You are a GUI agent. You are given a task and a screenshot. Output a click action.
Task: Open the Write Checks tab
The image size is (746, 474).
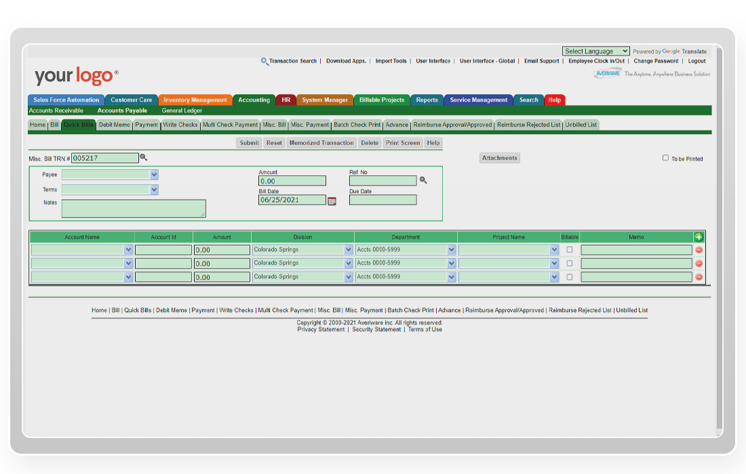tap(180, 125)
